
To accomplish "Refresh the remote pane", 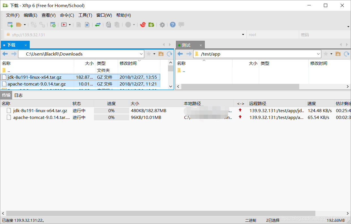I will [346, 54].
